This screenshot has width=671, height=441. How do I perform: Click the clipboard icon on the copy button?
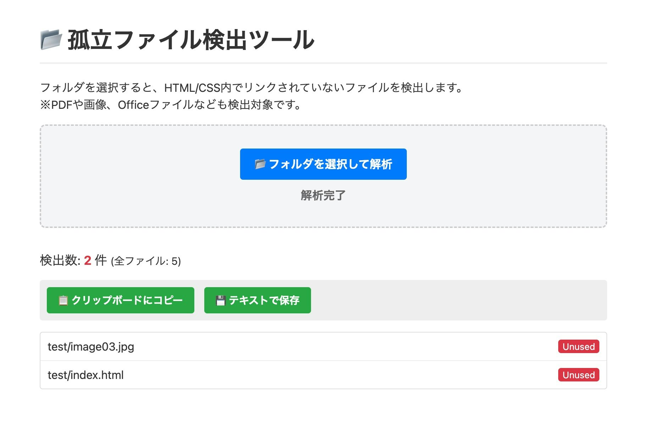[63, 301]
